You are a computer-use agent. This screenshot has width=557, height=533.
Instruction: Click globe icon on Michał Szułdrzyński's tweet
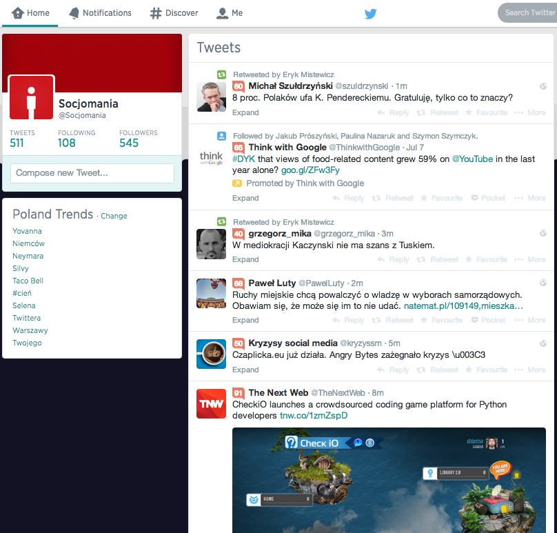click(x=543, y=86)
